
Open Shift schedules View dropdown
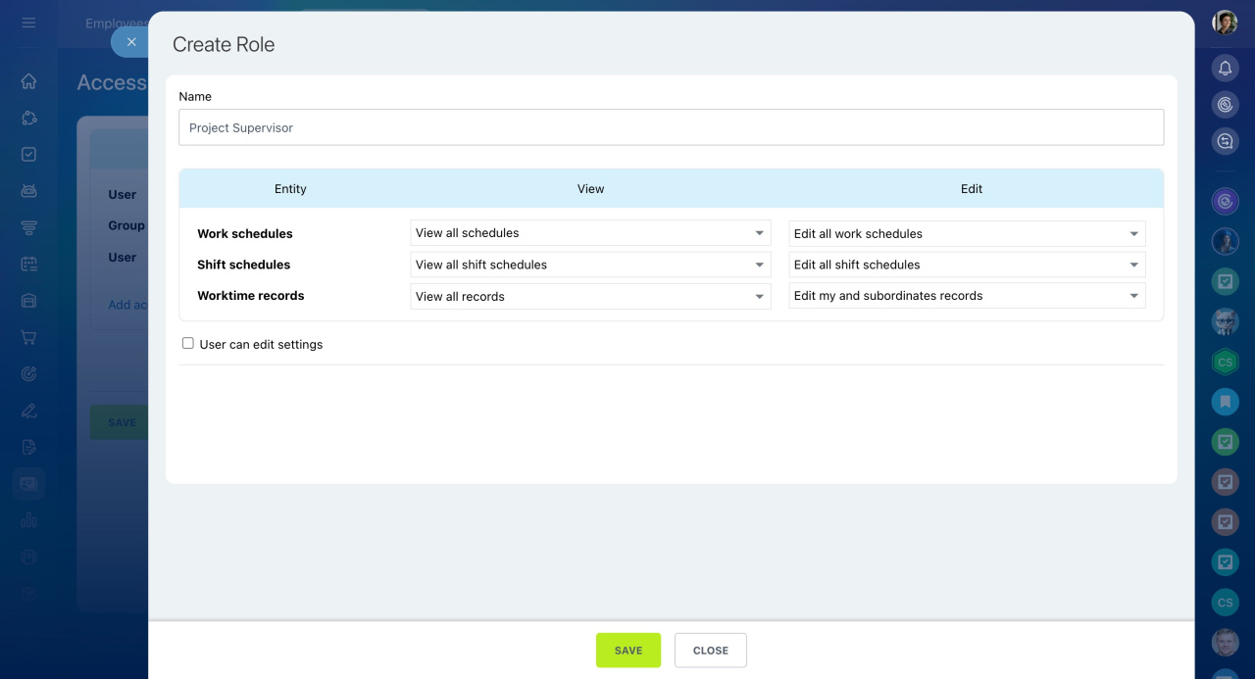tap(590, 265)
